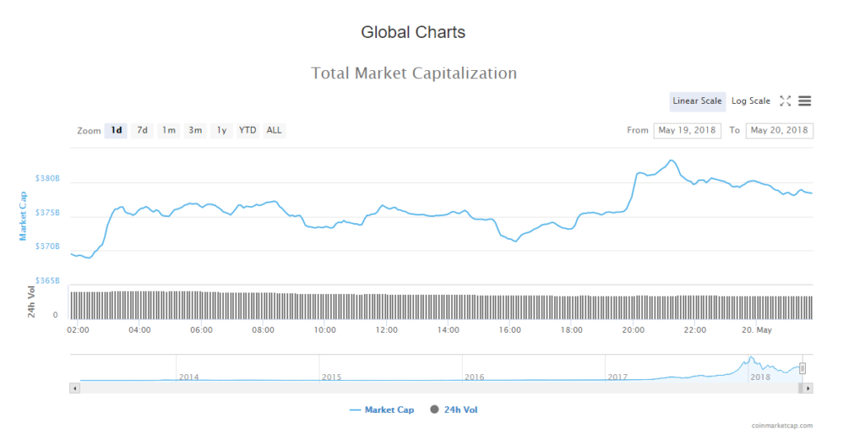Image resolution: width=843 pixels, height=440 pixels.
Task: Open the chart hamburger menu
Action: click(805, 101)
